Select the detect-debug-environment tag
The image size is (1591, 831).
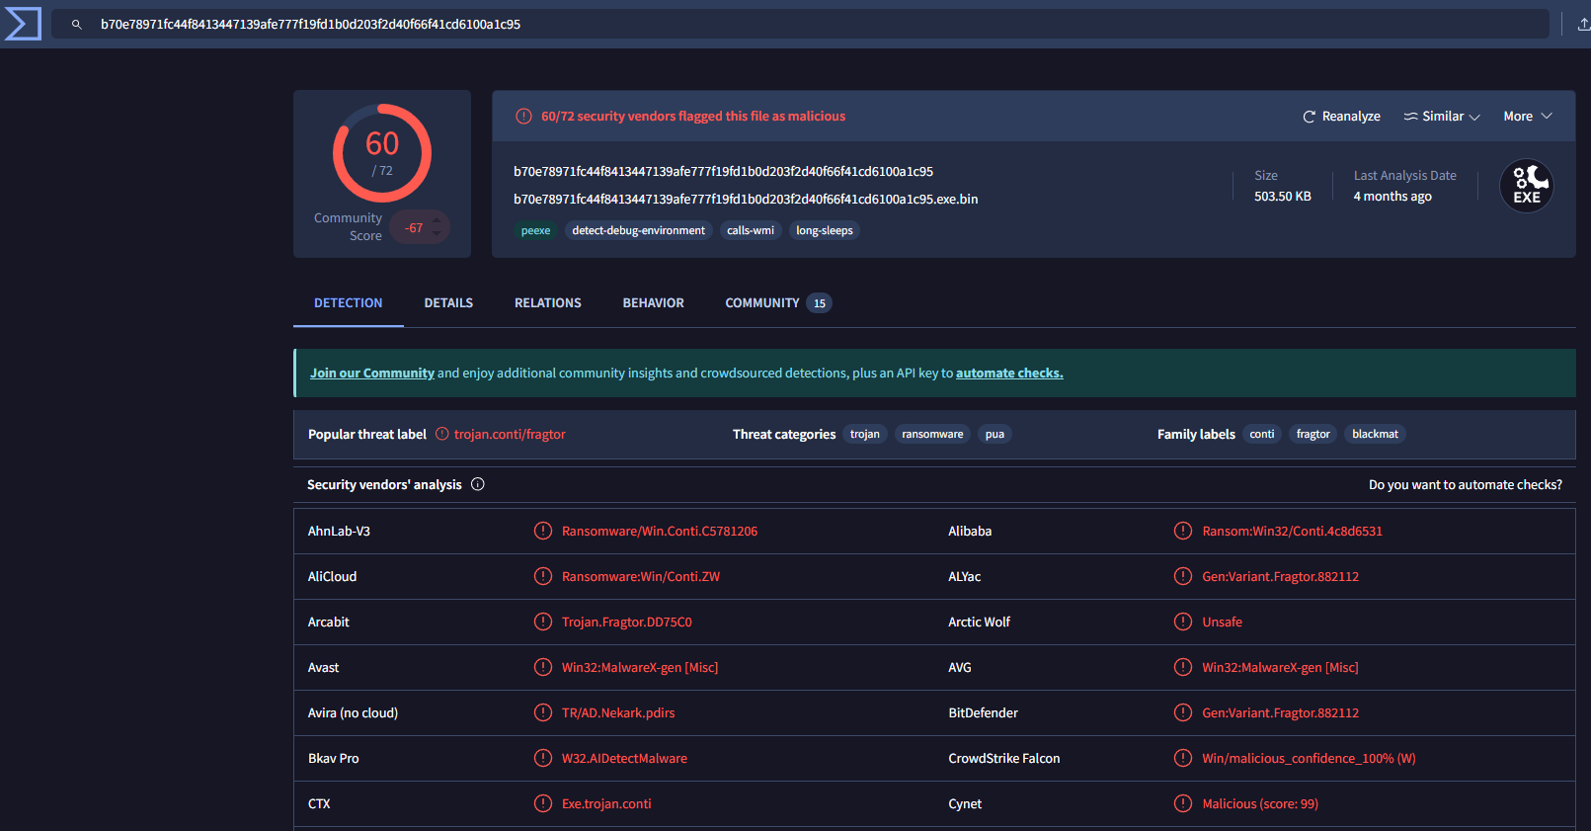[x=638, y=230]
